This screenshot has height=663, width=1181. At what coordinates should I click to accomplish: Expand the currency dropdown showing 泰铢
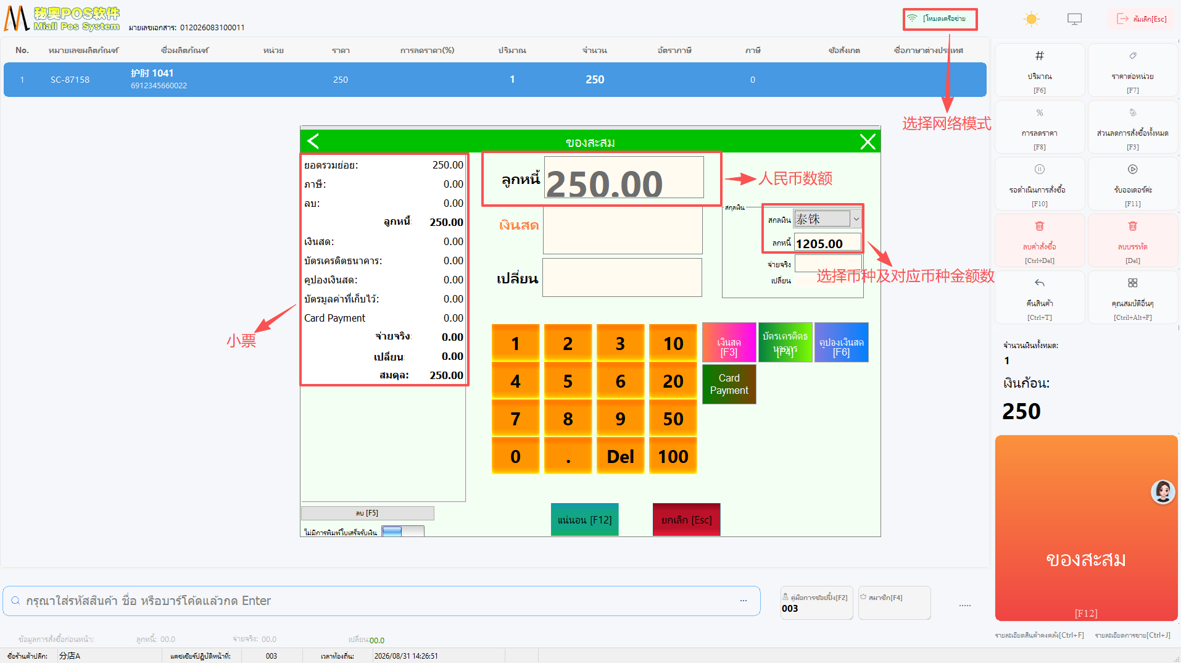856,219
